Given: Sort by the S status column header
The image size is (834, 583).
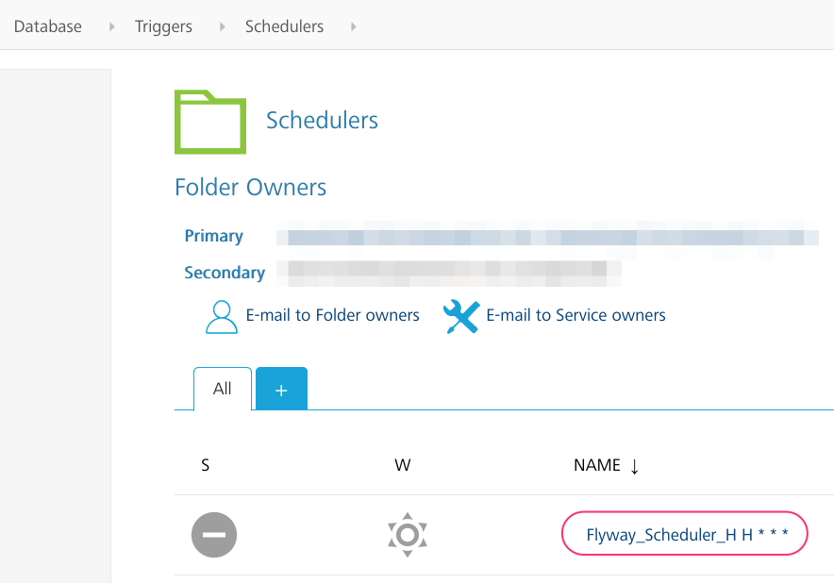Looking at the screenshot, I should click(x=206, y=465).
